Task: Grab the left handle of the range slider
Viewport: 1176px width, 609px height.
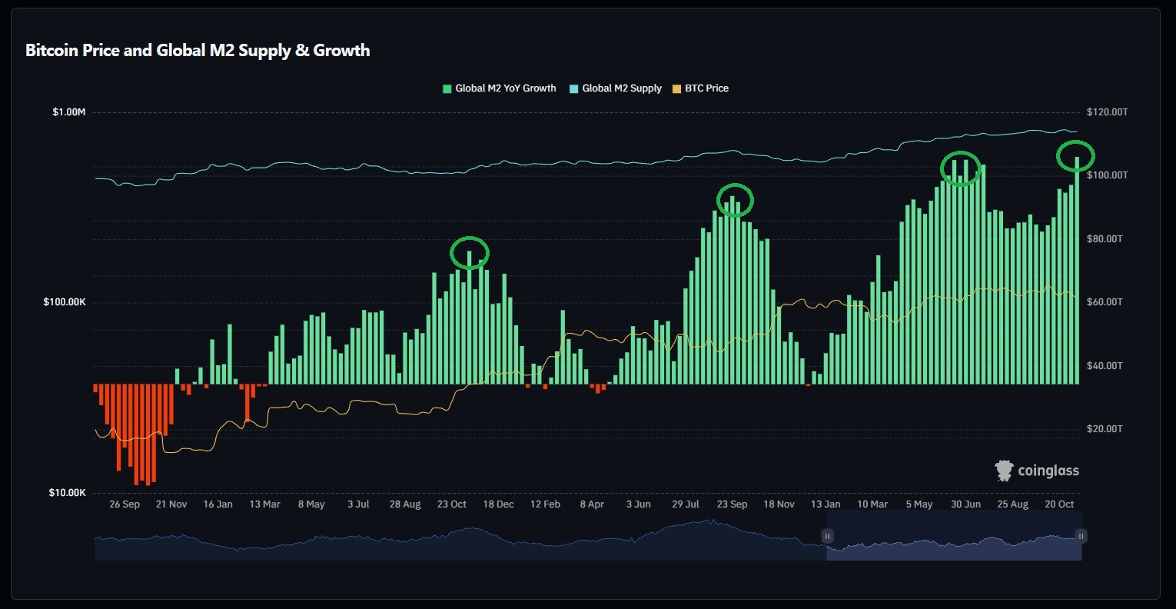Action: click(828, 536)
